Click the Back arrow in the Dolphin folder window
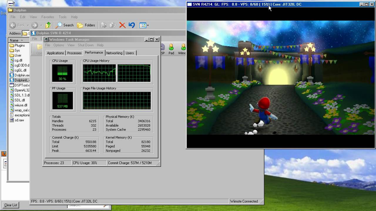376x211 pixels. [x=13, y=25]
